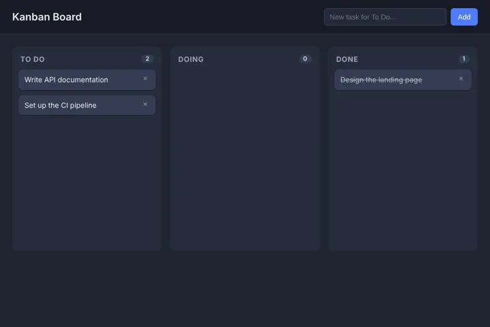Click the TO DO column header

[33, 59]
